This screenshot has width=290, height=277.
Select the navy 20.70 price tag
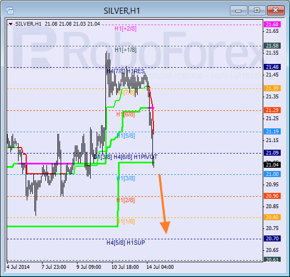click(x=272, y=239)
